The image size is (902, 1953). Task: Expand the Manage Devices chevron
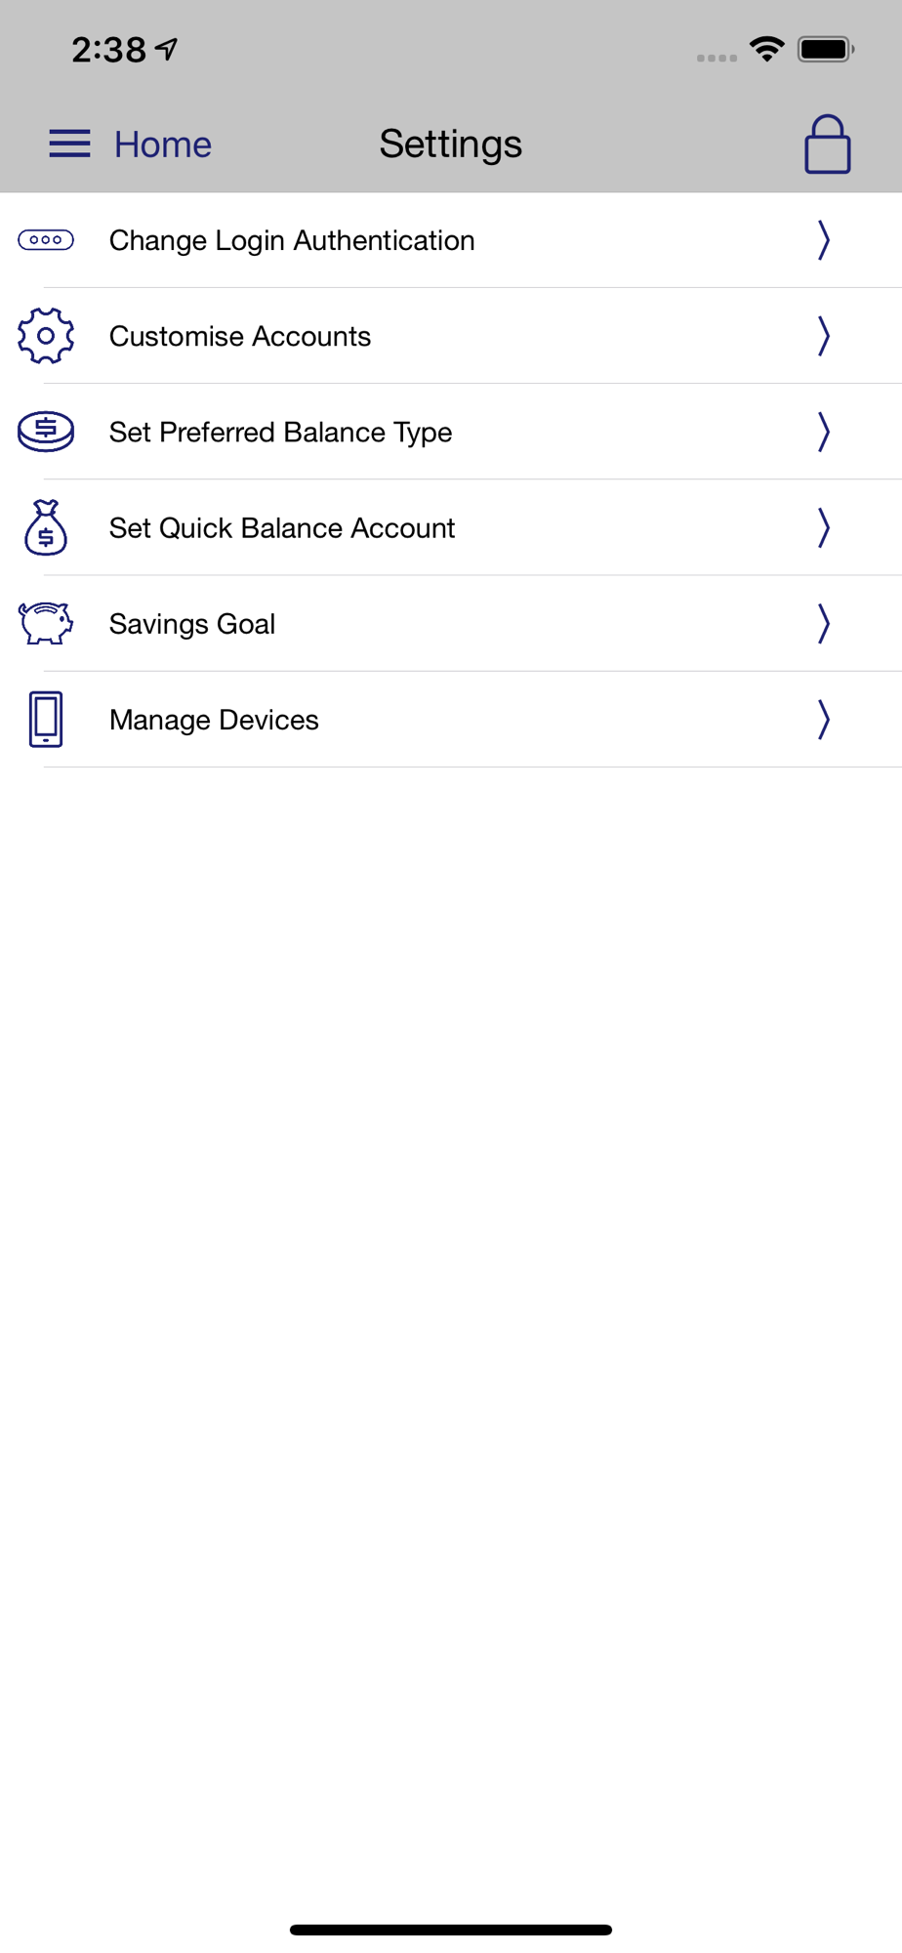(x=824, y=719)
